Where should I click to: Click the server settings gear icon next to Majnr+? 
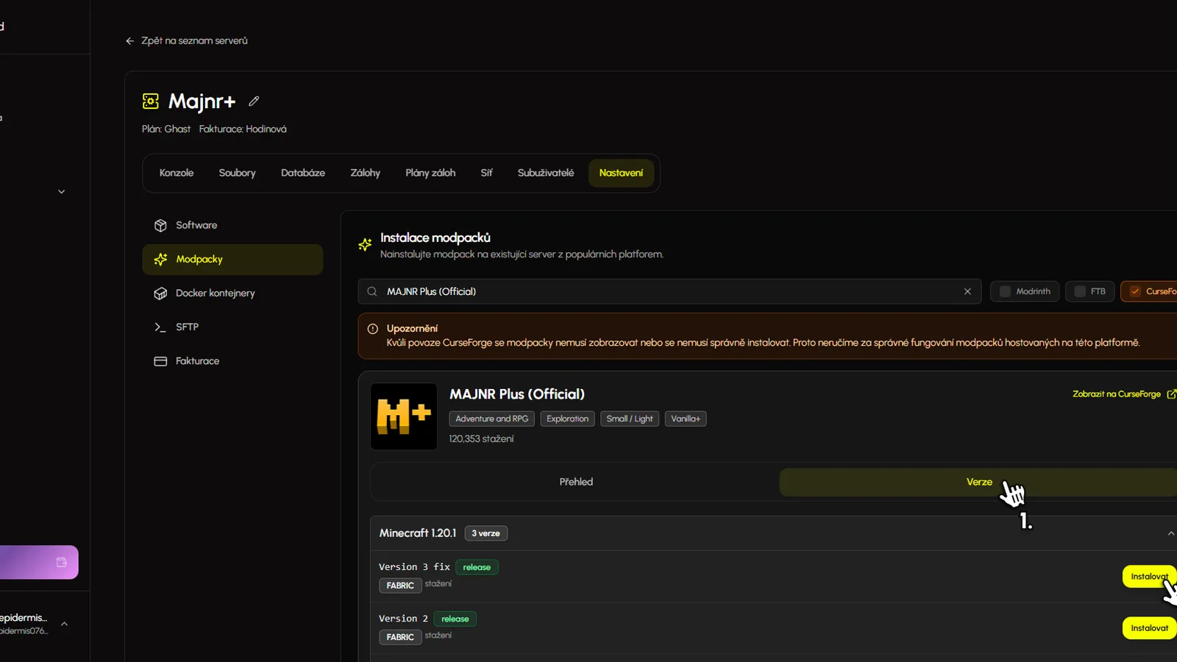(x=150, y=101)
